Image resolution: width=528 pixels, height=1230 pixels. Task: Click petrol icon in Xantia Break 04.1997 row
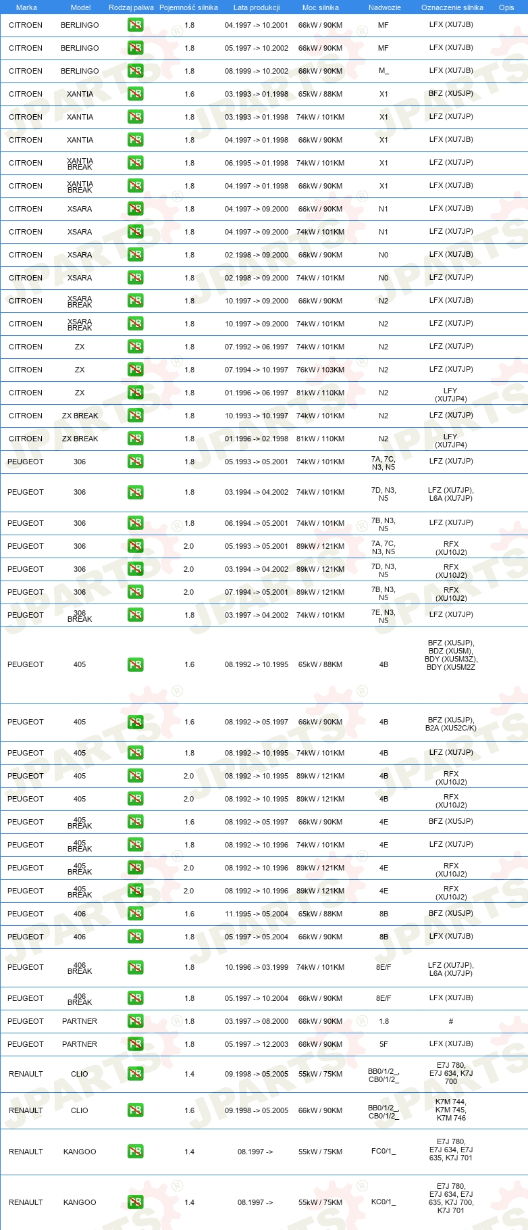135,186
